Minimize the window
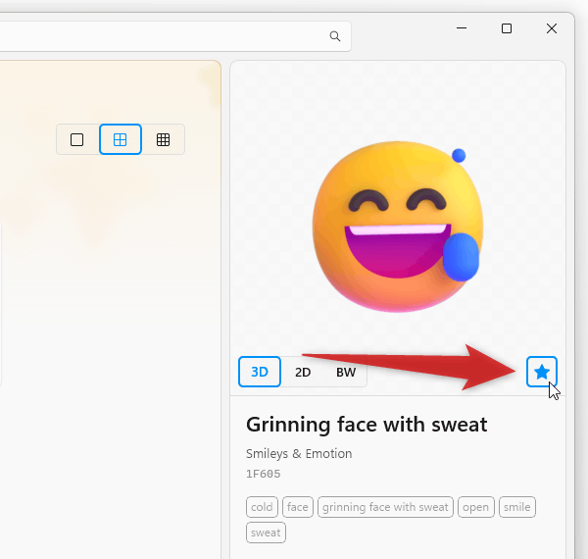The height and width of the screenshot is (559, 588). tap(462, 28)
